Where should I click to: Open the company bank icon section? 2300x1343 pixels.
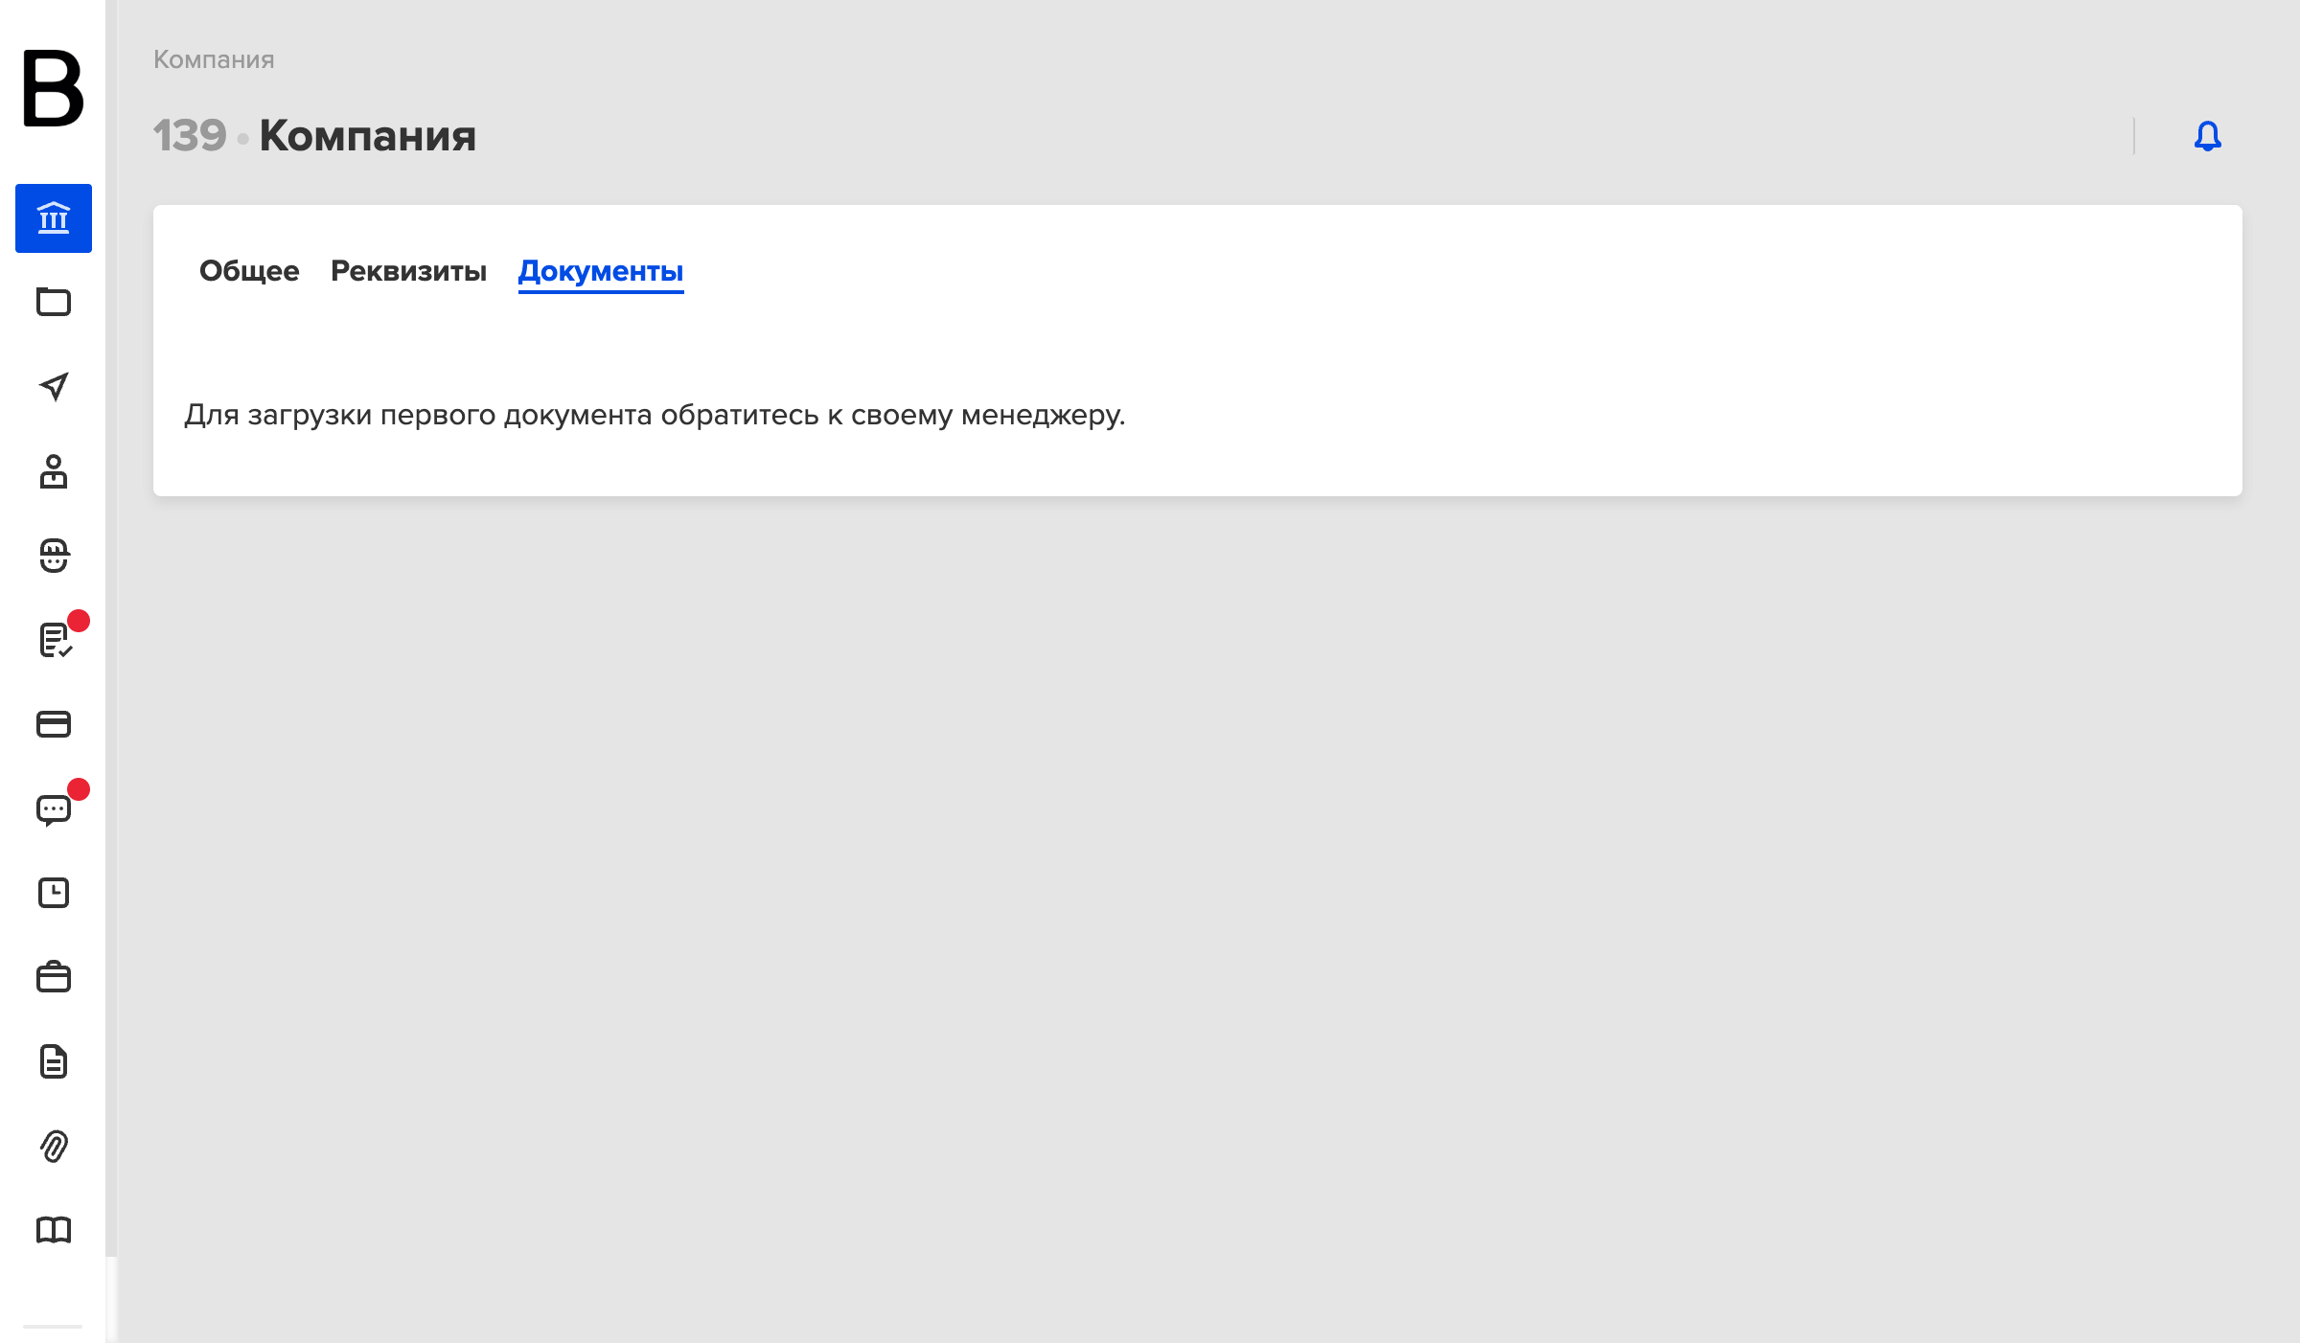(x=54, y=218)
